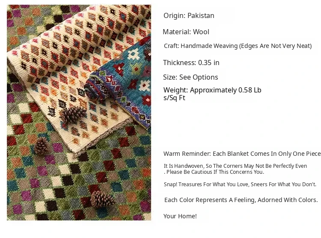Click 'Each Color Represents A Feeling' text
321x238 pixels.
[241, 200]
